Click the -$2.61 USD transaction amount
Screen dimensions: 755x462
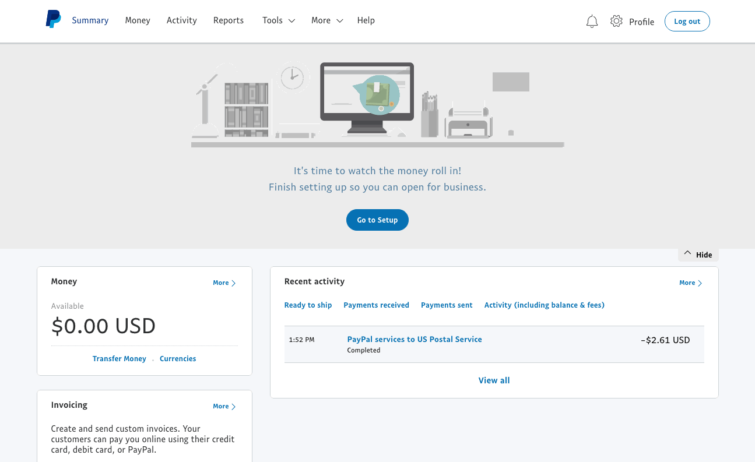tap(665, 340)
